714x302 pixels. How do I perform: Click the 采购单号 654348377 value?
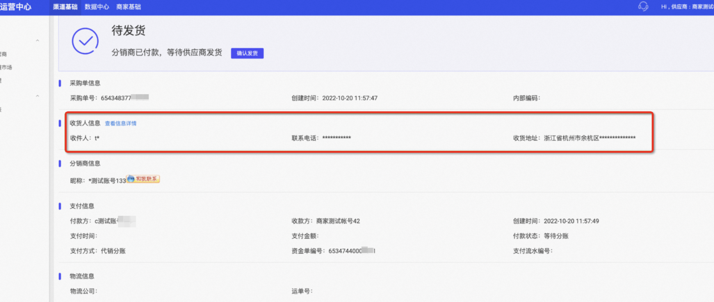pos(125,98)
